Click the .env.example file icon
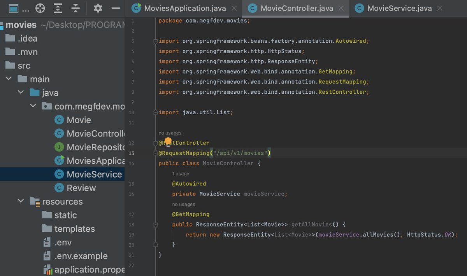This screenshot has width=467, height=276. [47, 256]
